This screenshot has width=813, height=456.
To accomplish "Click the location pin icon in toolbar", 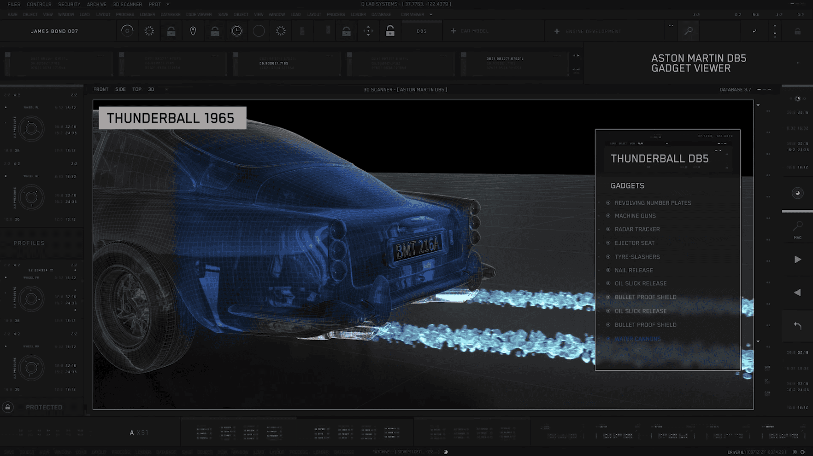I will point(193,31).
